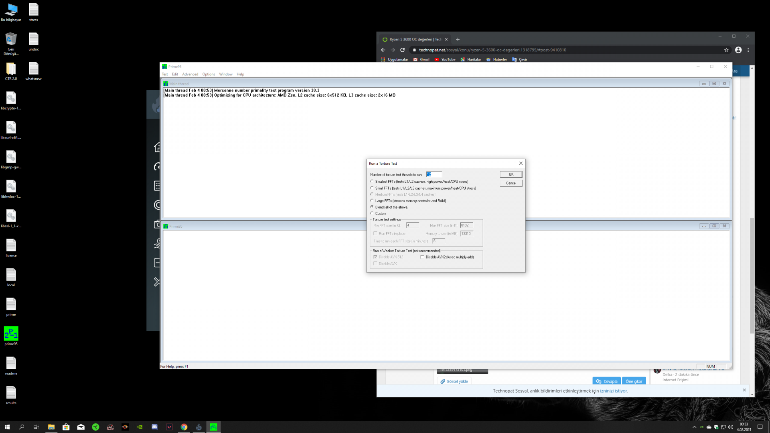Click OK to start torture test
770x433 pixels.
(511, 174)
